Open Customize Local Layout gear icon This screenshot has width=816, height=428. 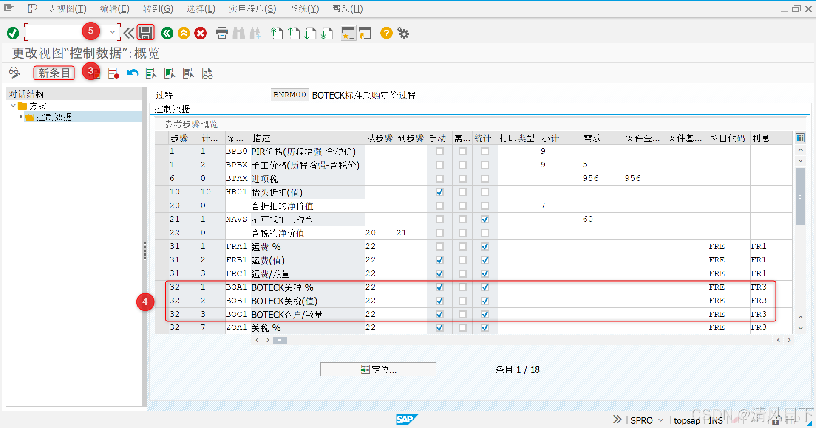click(x=403, y=33)
